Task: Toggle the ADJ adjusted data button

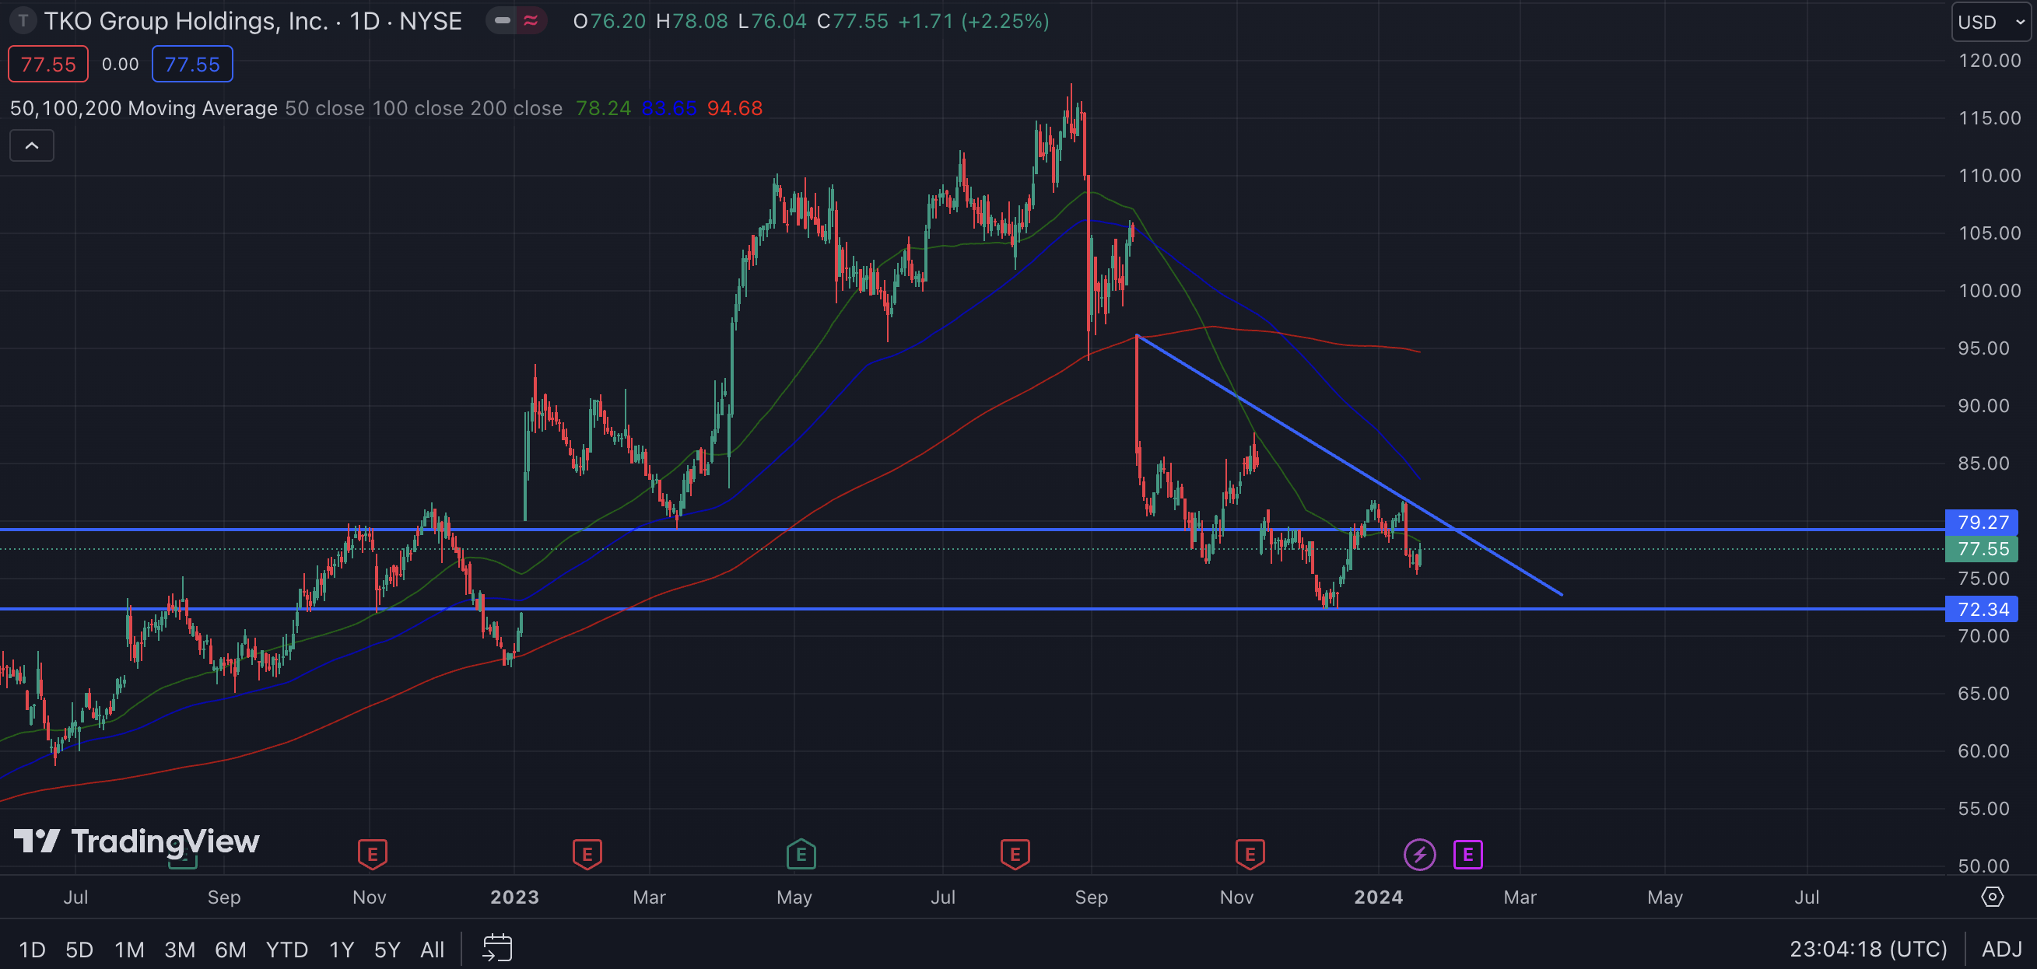Action: 2001,949
